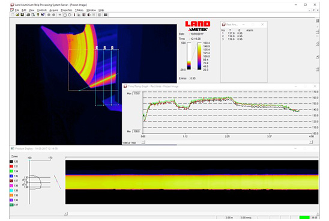Image resolution: width=329 pixels, height=221 pixels.
Task: Open the Window menu
Action: 91,10
